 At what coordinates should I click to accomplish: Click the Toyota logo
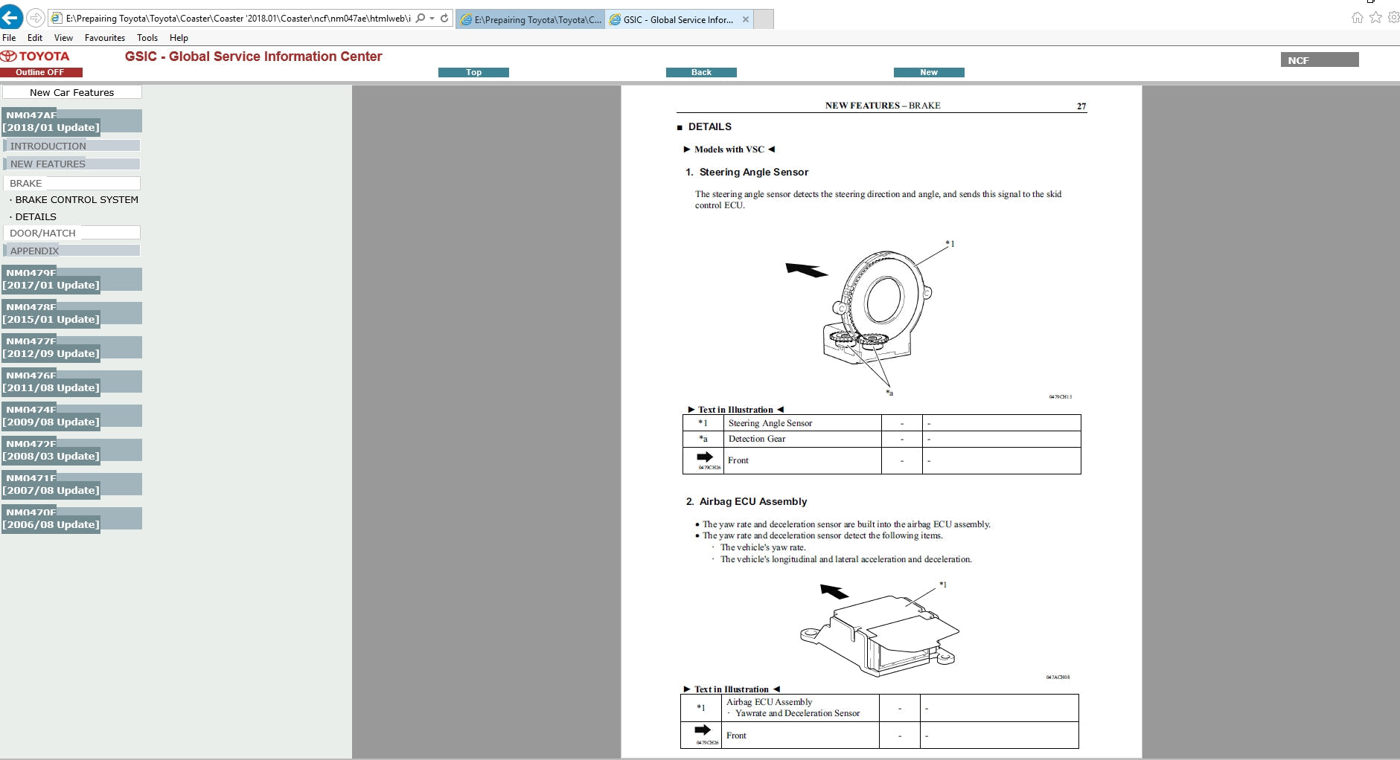point(36,57)
